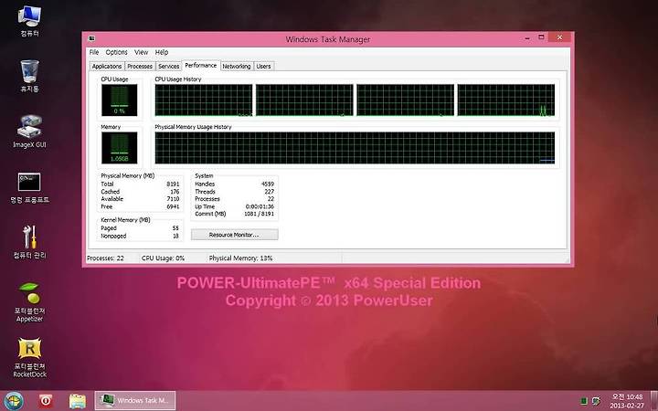
Task: Click the Paged kernel memory row
Action: (x=140, y=228)
